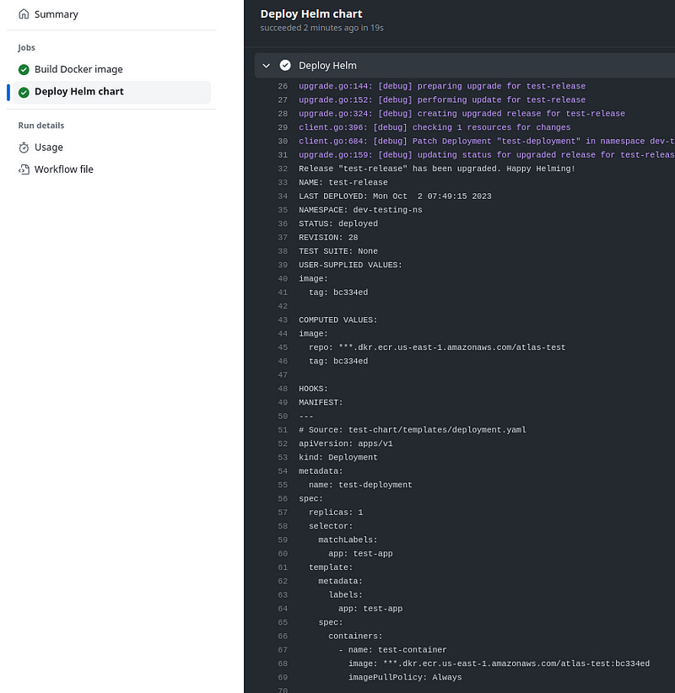Click the Usage stopwatch icon
This screenshot has width=675, height=693.
pyautogui.click(x=24, y=148)
